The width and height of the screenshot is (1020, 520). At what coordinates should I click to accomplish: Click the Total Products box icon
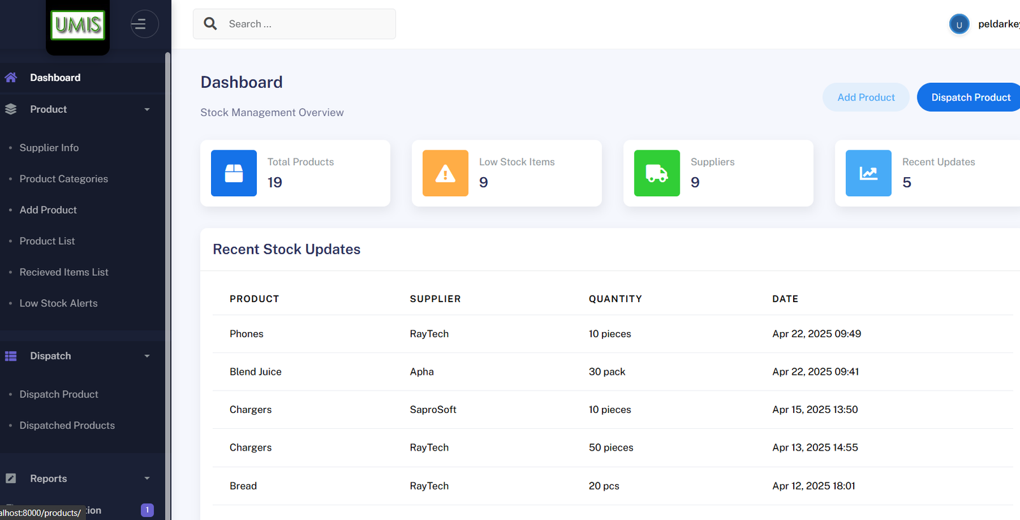[x=234, y=173]
